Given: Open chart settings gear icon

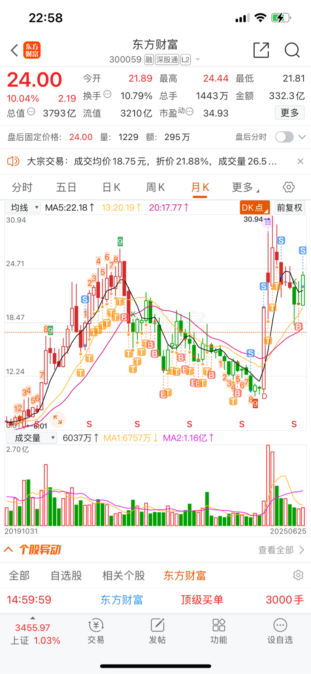Looking at the screenshot, I should click(289, 187).
